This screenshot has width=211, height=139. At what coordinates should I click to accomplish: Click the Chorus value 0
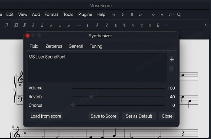(x=174, y=105)
